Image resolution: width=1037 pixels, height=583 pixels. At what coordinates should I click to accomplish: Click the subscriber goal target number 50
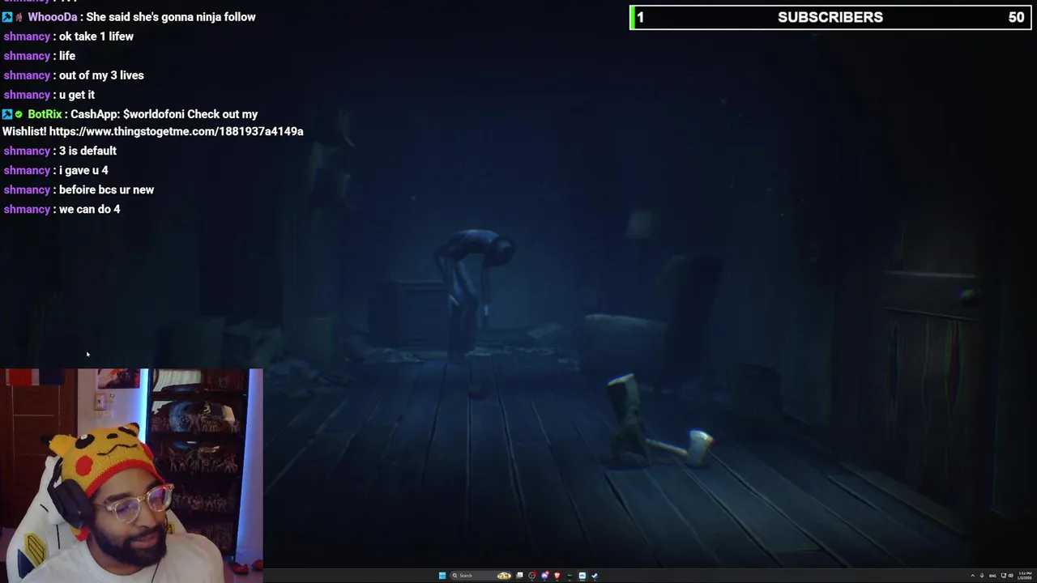[x=1016, y=17]
